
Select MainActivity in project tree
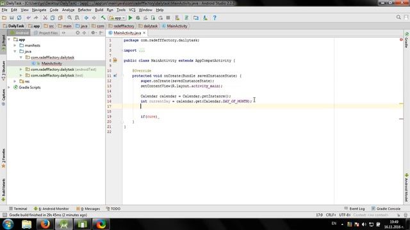[x=51, y=63]
